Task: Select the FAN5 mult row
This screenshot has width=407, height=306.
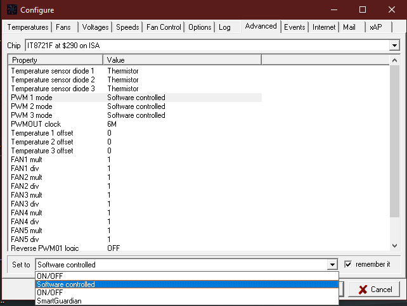Action: click(x=136, y=230)
